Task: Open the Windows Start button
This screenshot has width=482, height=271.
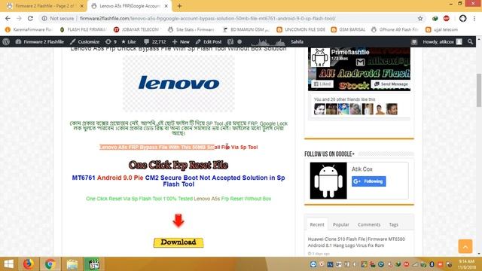Action: point(9,264)
